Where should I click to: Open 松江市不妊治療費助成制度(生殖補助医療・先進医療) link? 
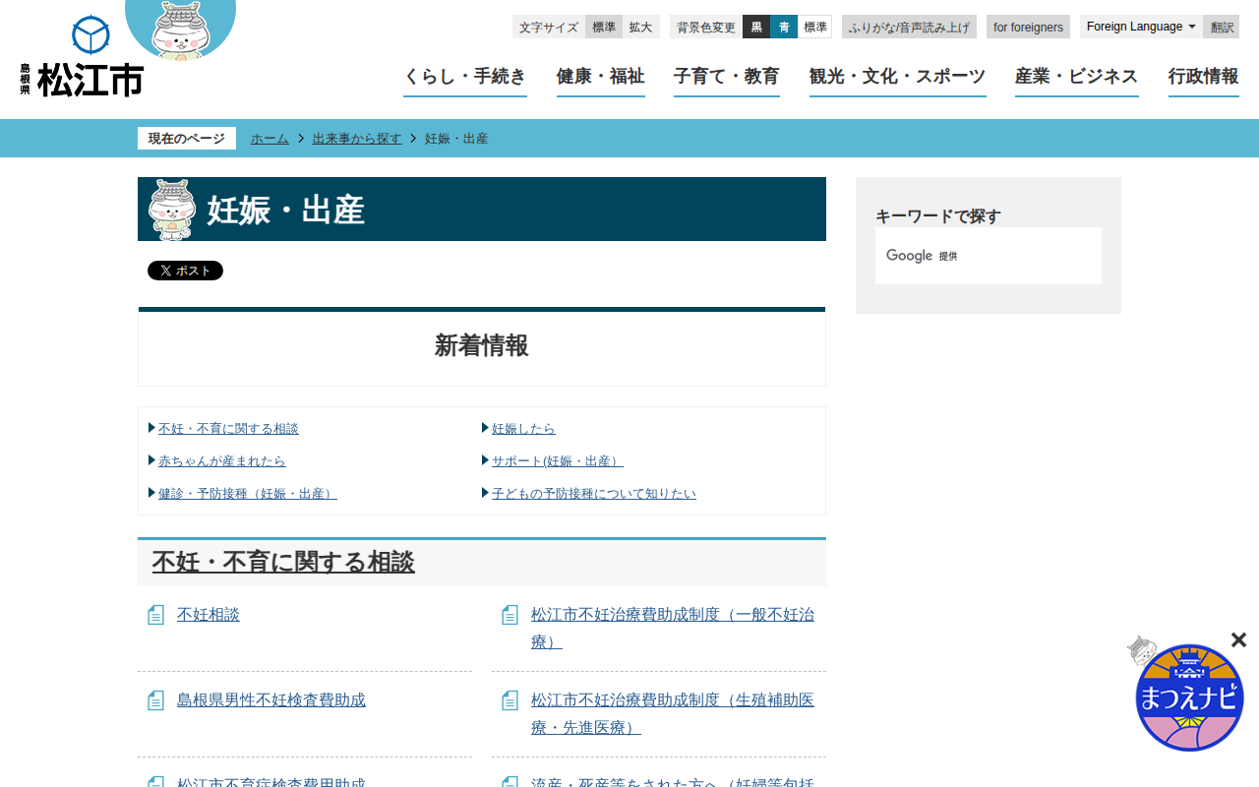(x=673, y=714)
